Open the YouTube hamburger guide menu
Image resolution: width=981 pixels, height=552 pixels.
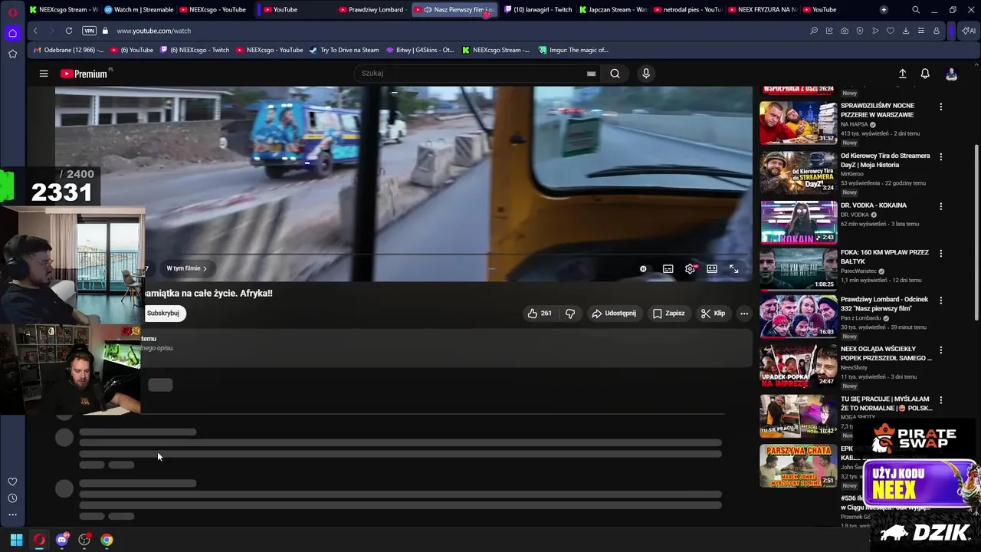tap(44, 74)
